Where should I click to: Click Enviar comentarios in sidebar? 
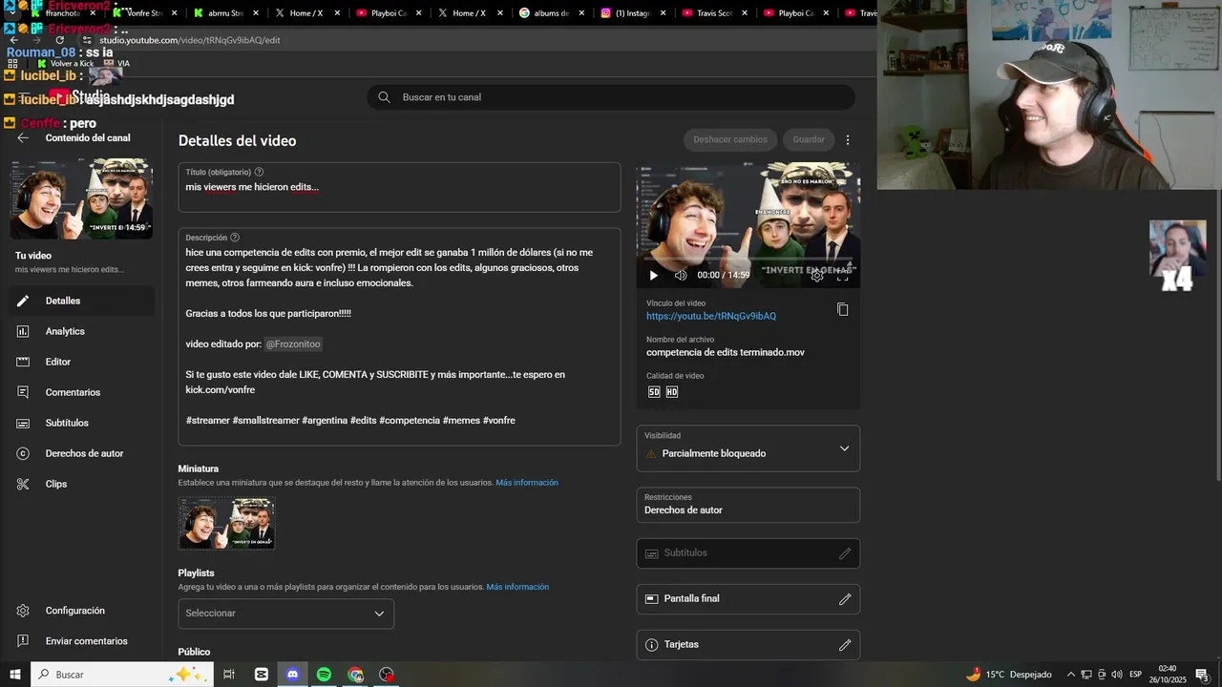(81, 641)
